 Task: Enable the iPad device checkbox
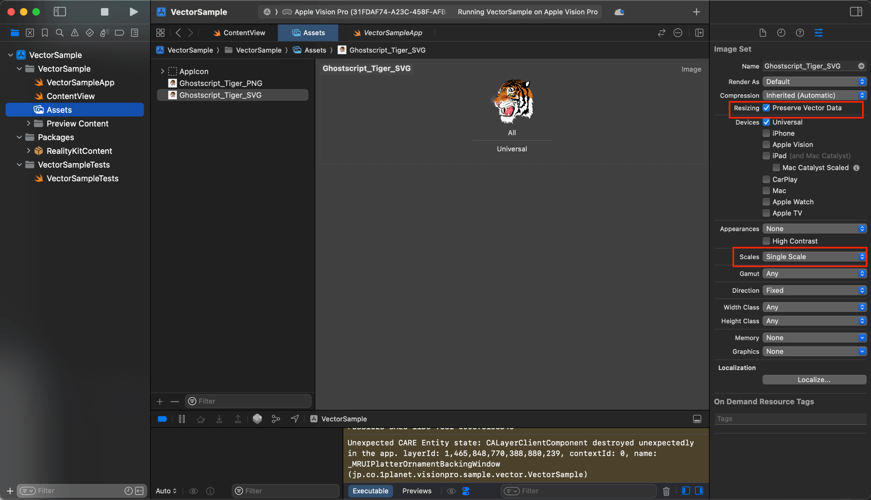point(766,156)
